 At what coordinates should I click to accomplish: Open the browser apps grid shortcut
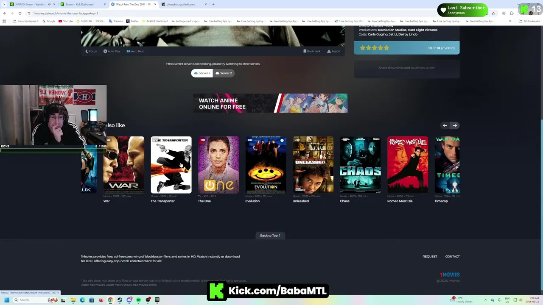4,21
